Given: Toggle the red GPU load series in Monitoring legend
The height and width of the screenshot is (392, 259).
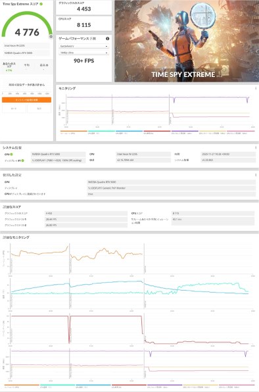Looking at the screenshot, I should [x=157, y=132].
